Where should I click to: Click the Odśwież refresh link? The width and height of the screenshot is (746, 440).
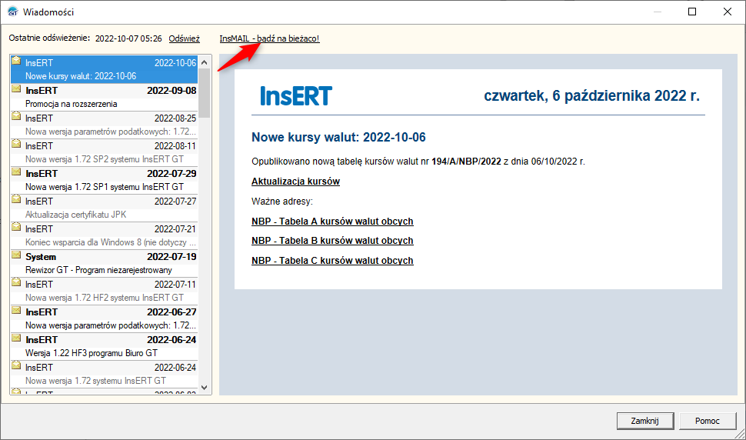tap(184, 38)
